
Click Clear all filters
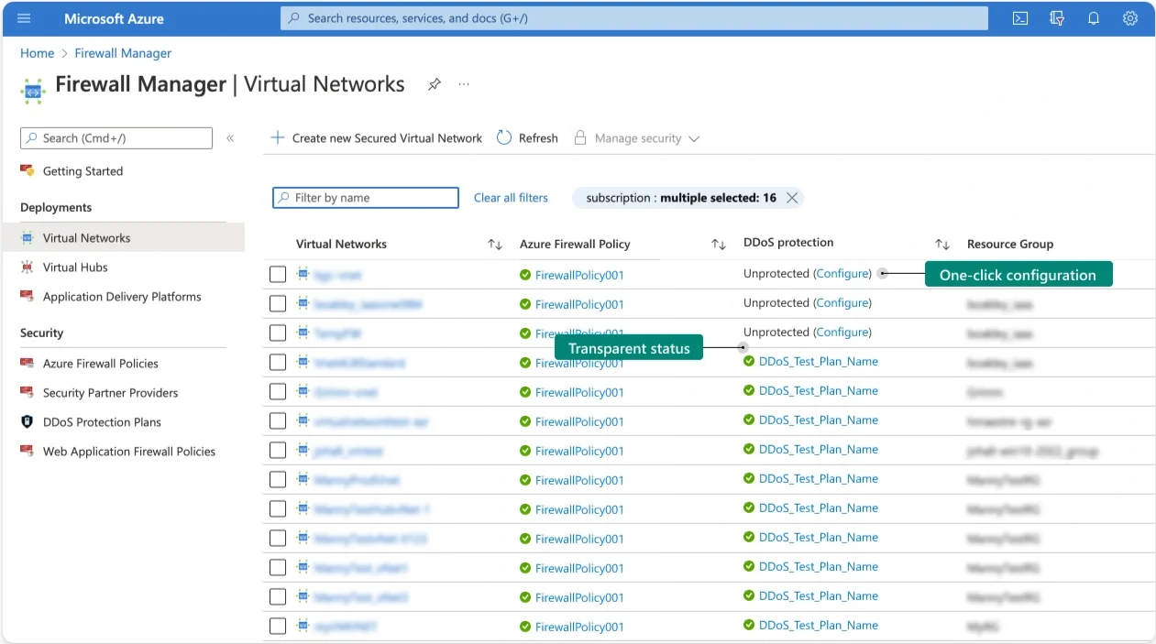pyautogui.click(x=511, y=198)
